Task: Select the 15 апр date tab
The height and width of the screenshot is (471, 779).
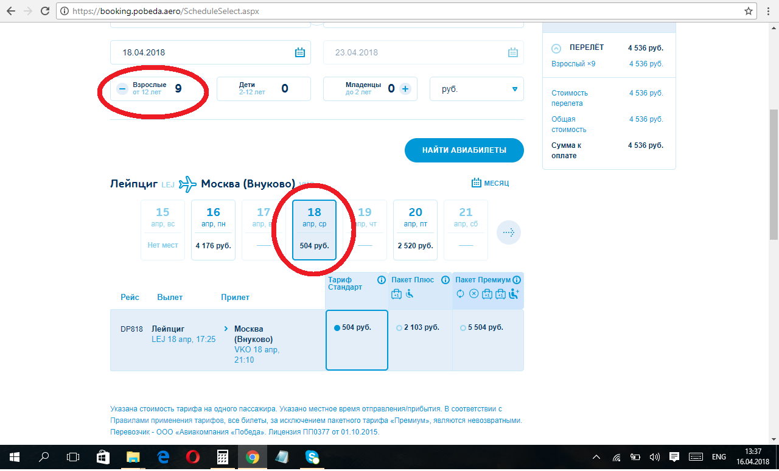Action: tap(162, 230)
